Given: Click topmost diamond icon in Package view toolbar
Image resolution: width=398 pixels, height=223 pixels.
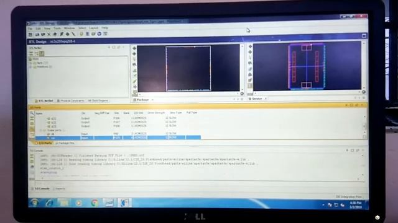Looking at the screenshot, I should click(x=134, y=48).
